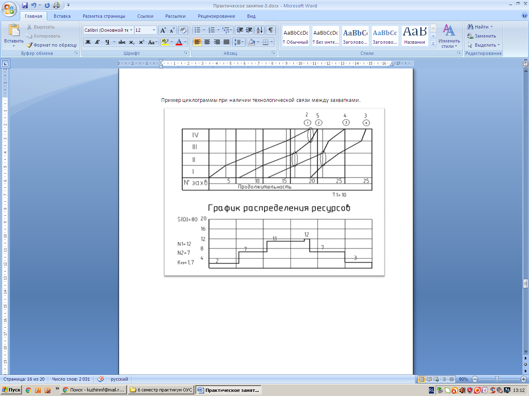Viewport: 529px width, 396px height.
Task: Toggle superscript formatting
Action: pos(141,42)
